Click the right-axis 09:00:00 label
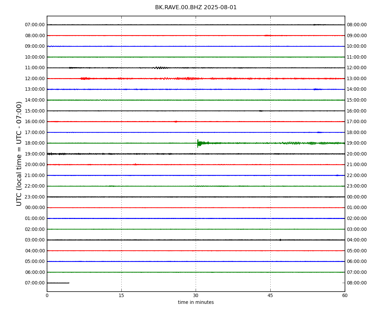 (357, 35)
